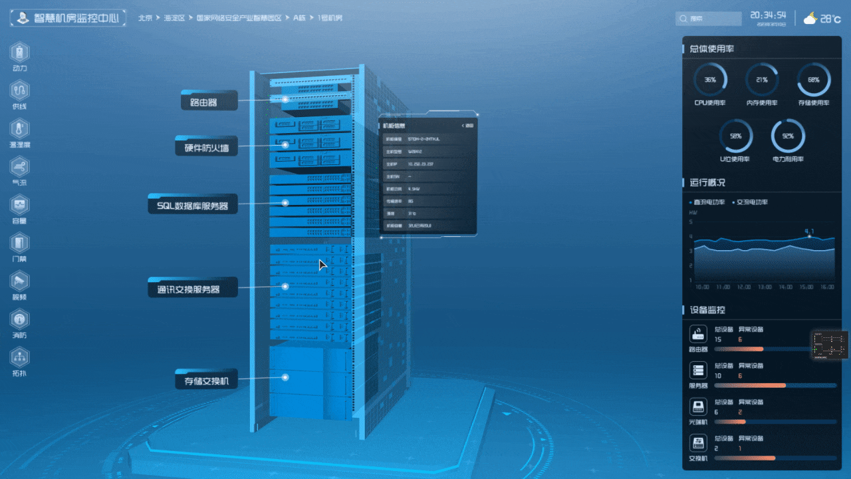
Task: Click the 4.1 data point on chart
Action: click(809, 236)
